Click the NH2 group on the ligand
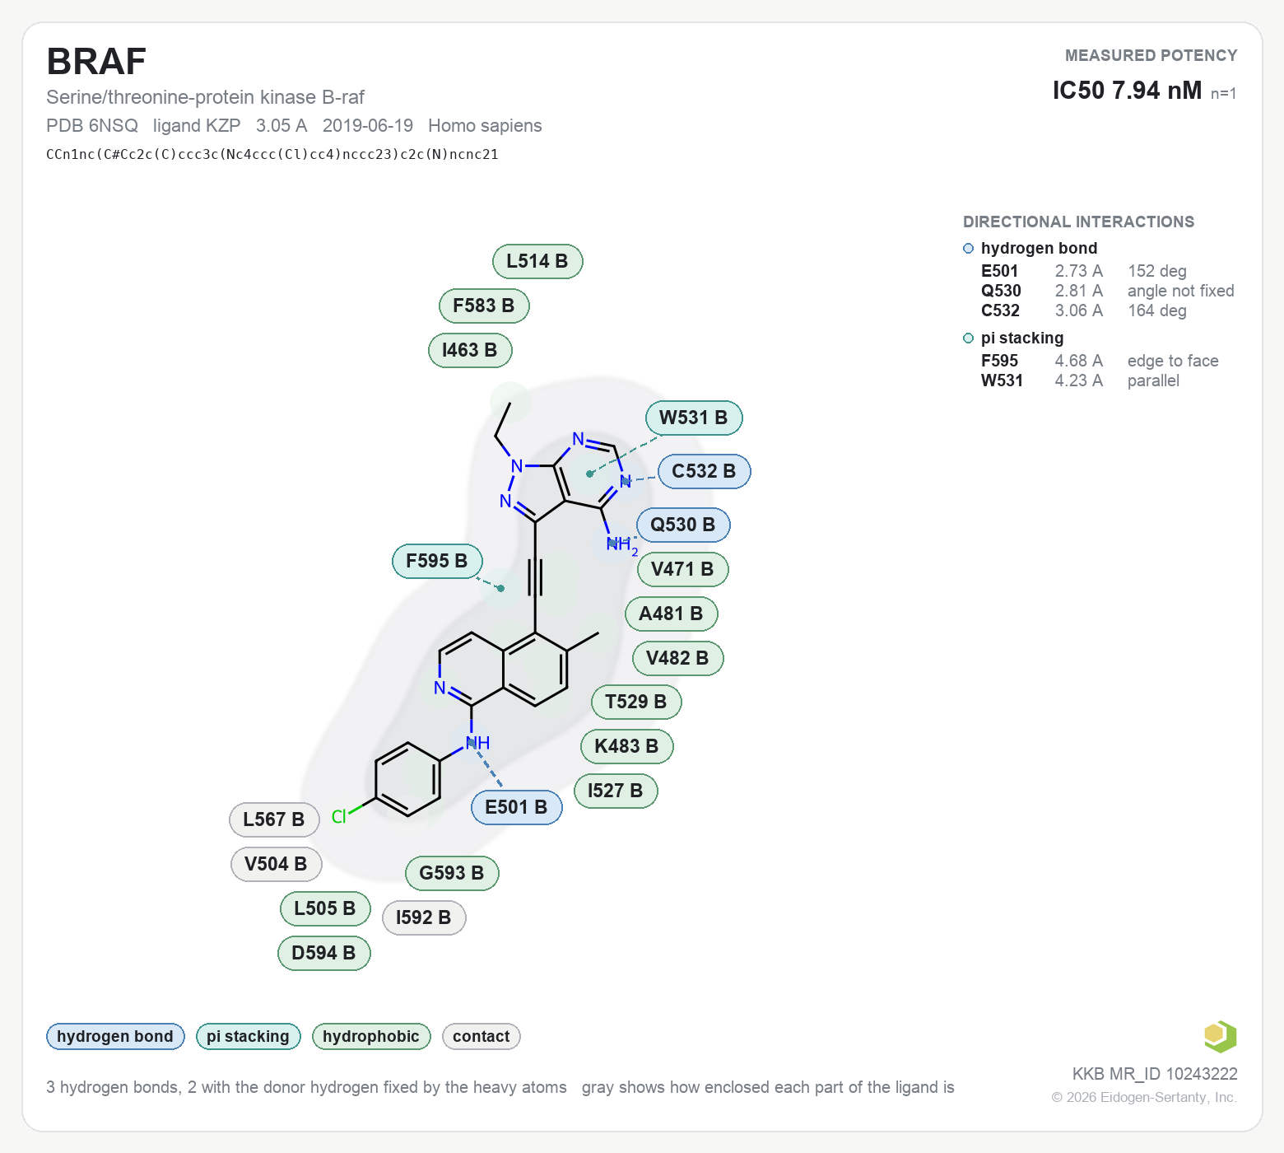 (621, 545)
